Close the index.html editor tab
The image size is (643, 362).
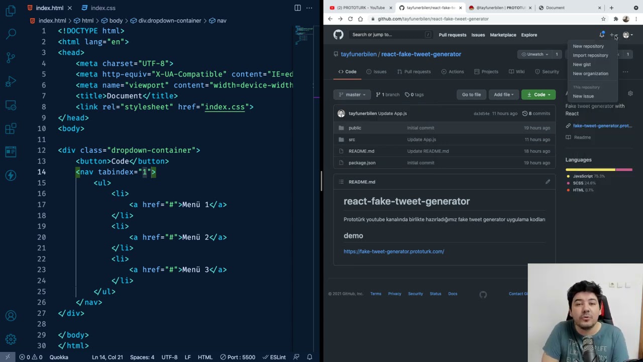[69, 8]
